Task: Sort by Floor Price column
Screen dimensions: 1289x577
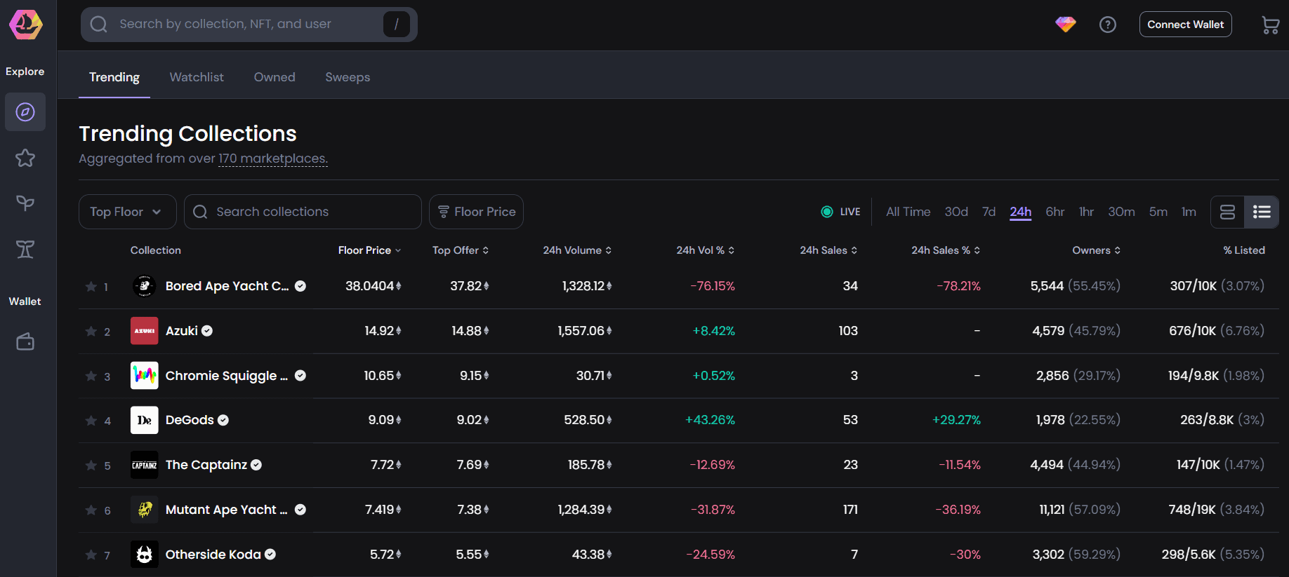Action: pyautogui.click(x=369, y=250)
